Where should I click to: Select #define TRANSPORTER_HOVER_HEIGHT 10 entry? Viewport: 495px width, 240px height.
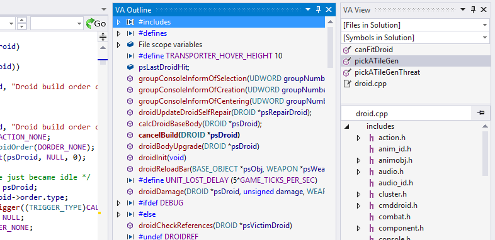click(210, 56)
